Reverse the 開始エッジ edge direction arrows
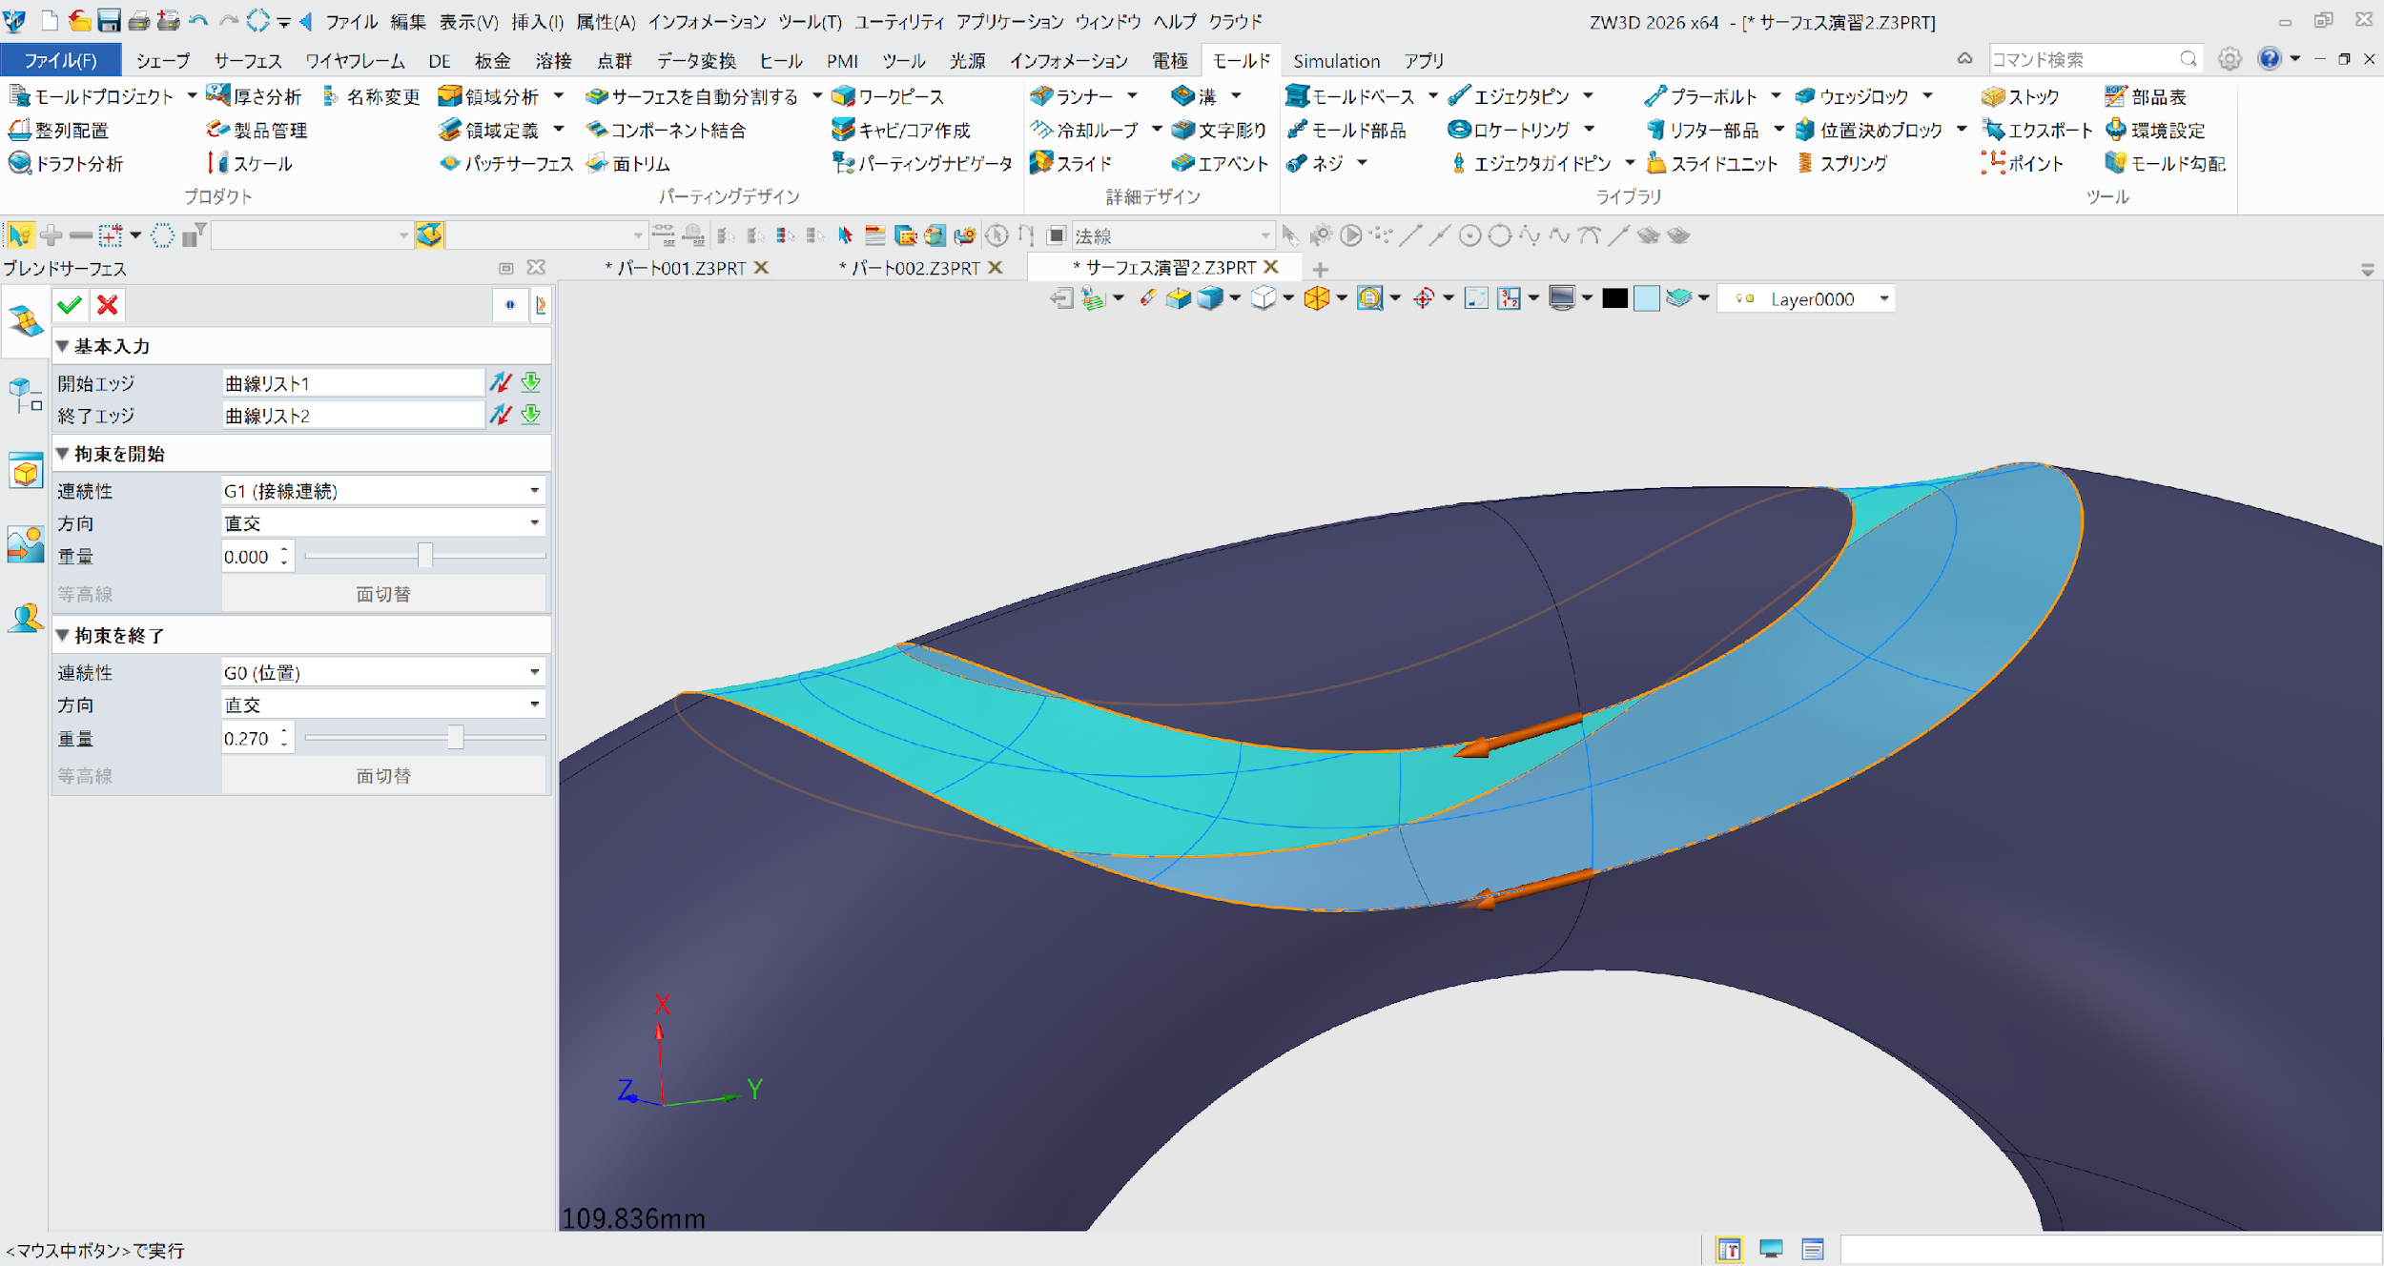Image resolution: width=2384 pixels, height=1266 pixels. coord(500,382)
